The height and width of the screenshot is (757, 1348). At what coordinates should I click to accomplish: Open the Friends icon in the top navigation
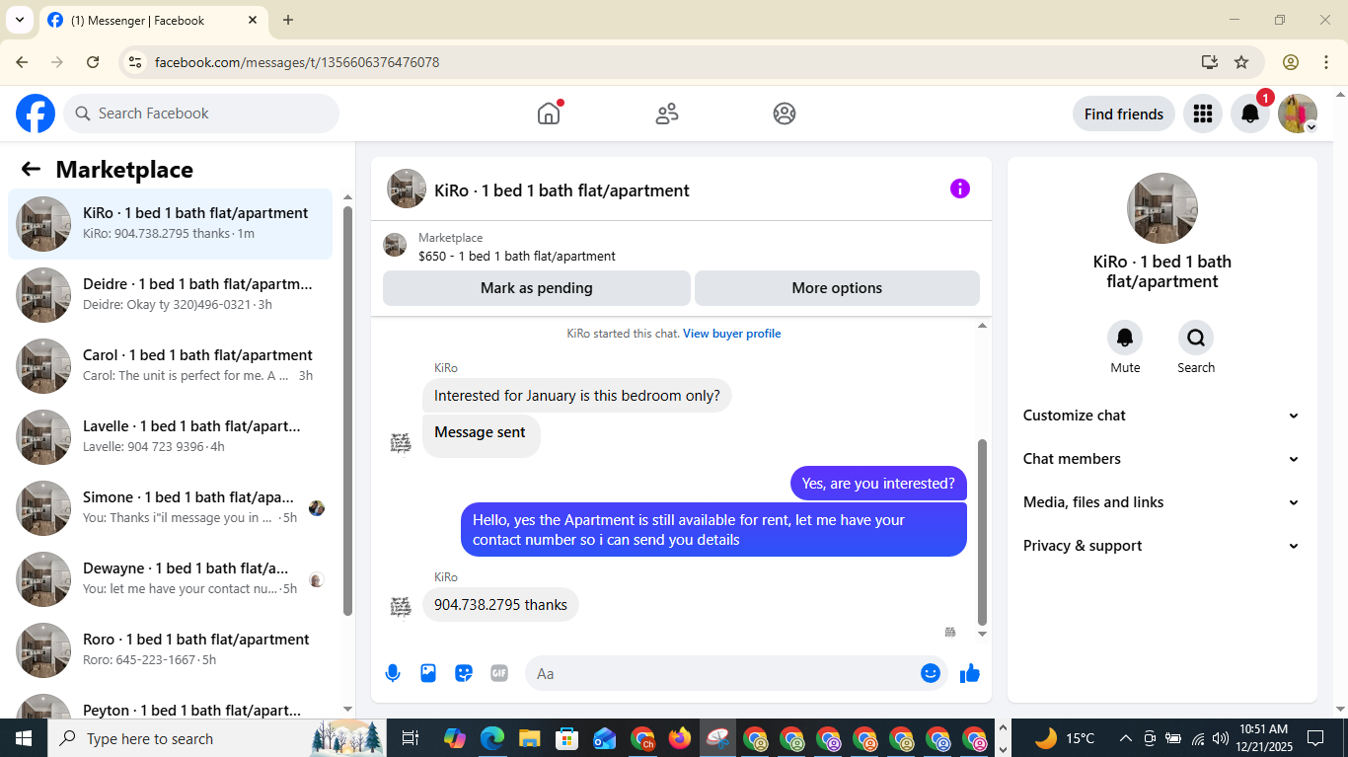[x=667, y=114]
